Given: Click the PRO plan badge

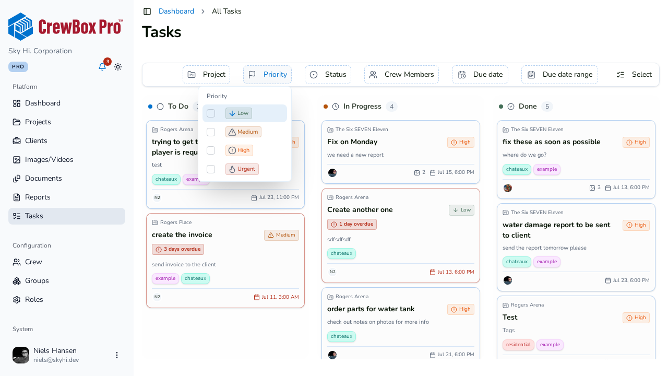Looking at the screenshot, I should point(18,67).
